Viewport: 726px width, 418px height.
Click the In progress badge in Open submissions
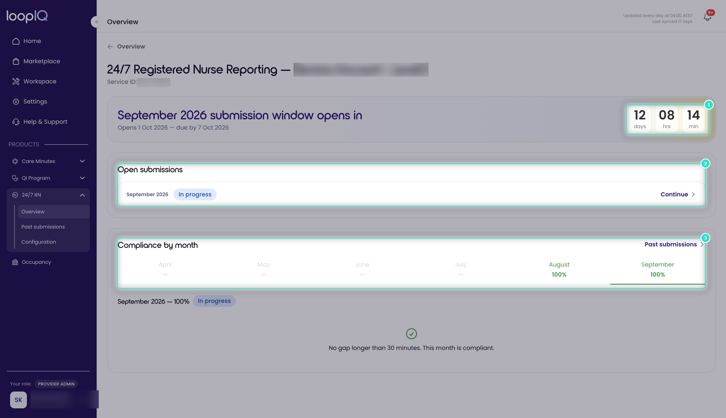coord(195,194)
